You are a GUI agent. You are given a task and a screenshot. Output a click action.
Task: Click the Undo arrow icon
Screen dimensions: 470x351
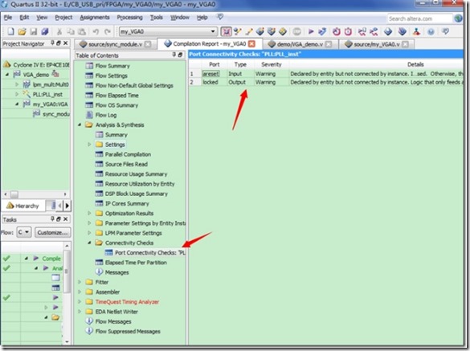(x=96, y=31)
